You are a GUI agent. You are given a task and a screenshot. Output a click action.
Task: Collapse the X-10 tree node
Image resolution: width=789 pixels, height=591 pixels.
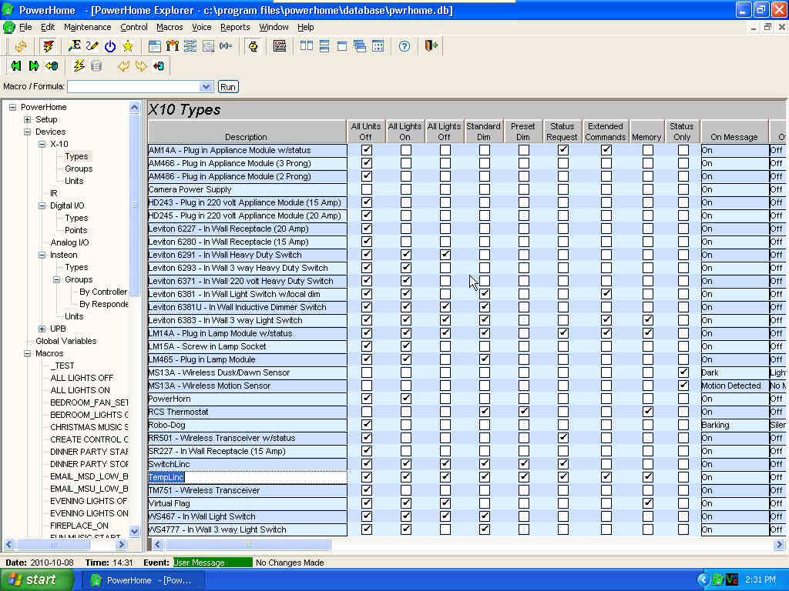pos(42,144)
